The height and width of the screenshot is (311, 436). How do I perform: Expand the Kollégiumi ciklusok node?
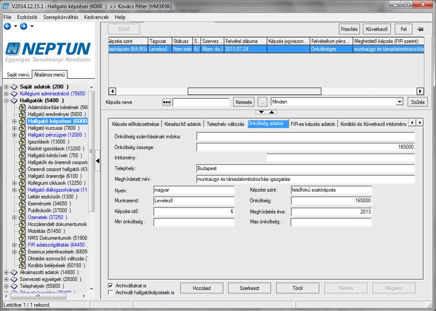[15, 183]
